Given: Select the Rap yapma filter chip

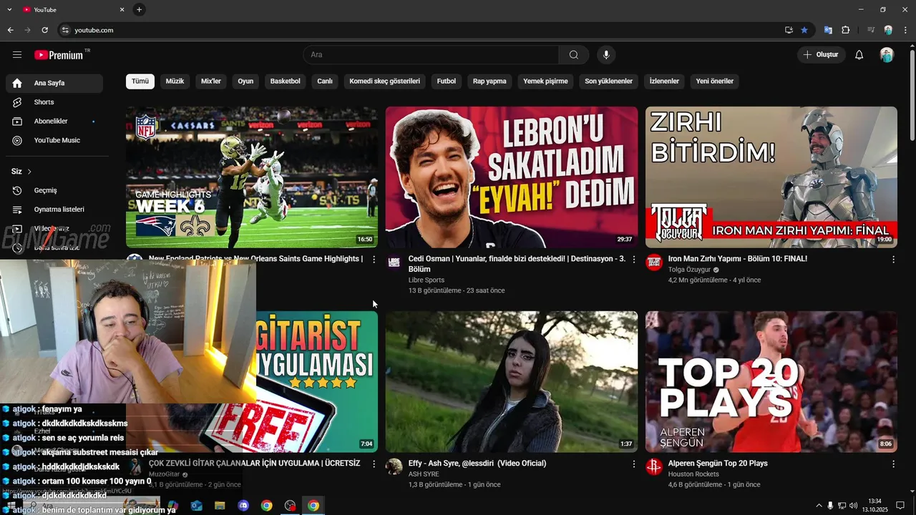Looking at the screenshot, I should click(x=489, y=82).
